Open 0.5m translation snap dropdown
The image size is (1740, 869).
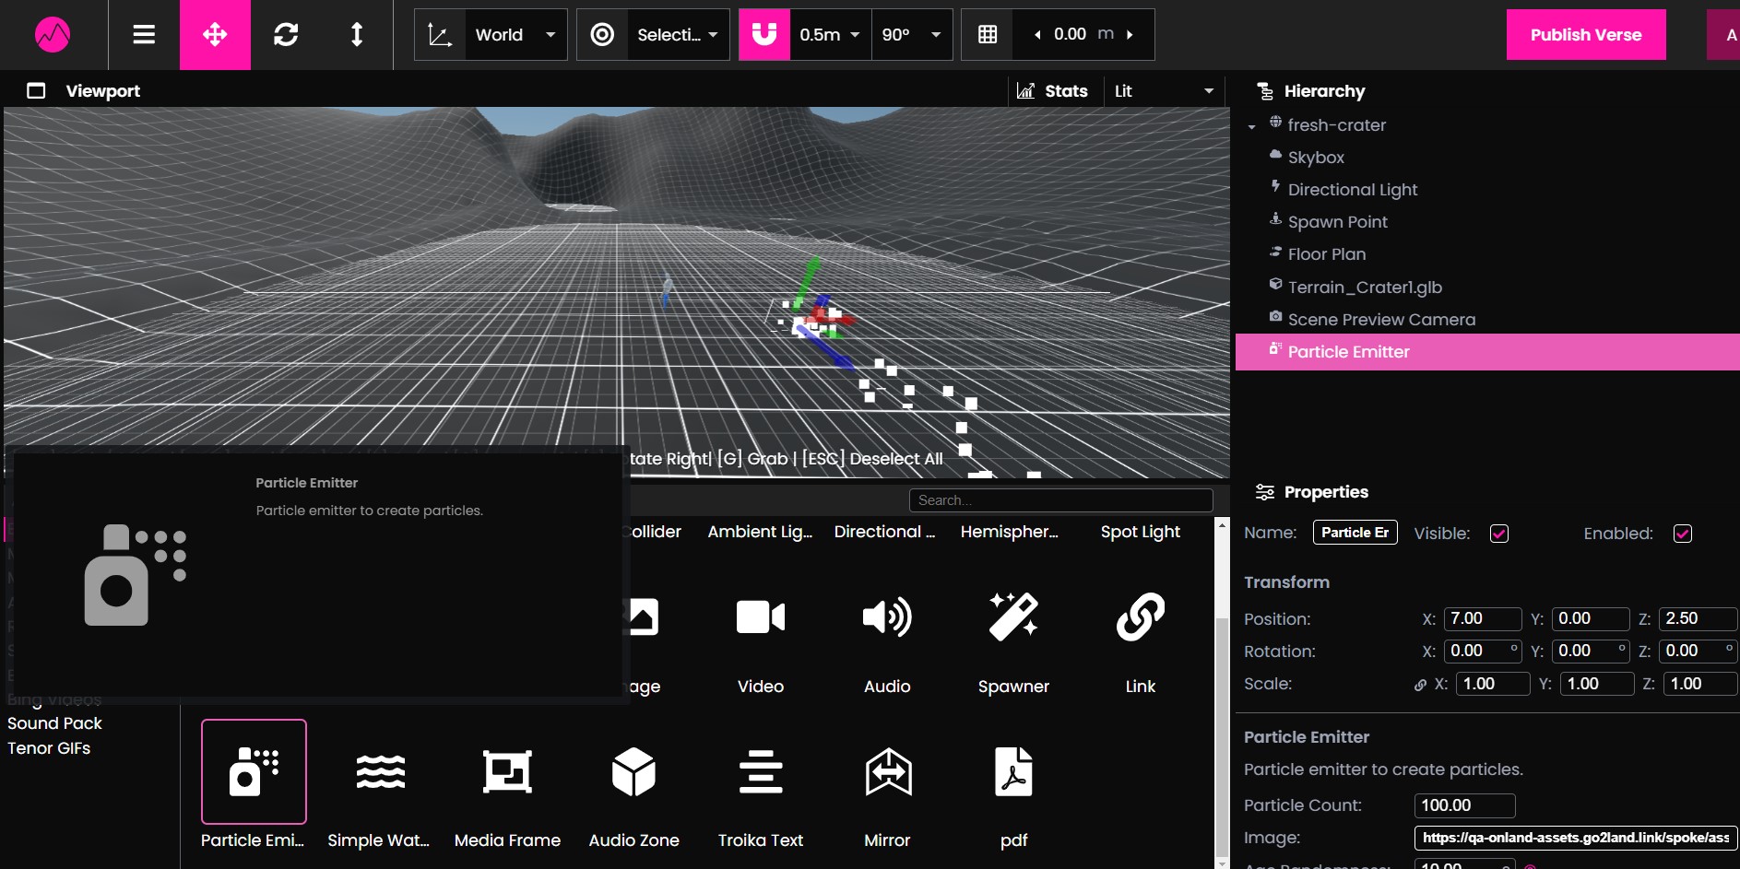(x=830, y=35)
